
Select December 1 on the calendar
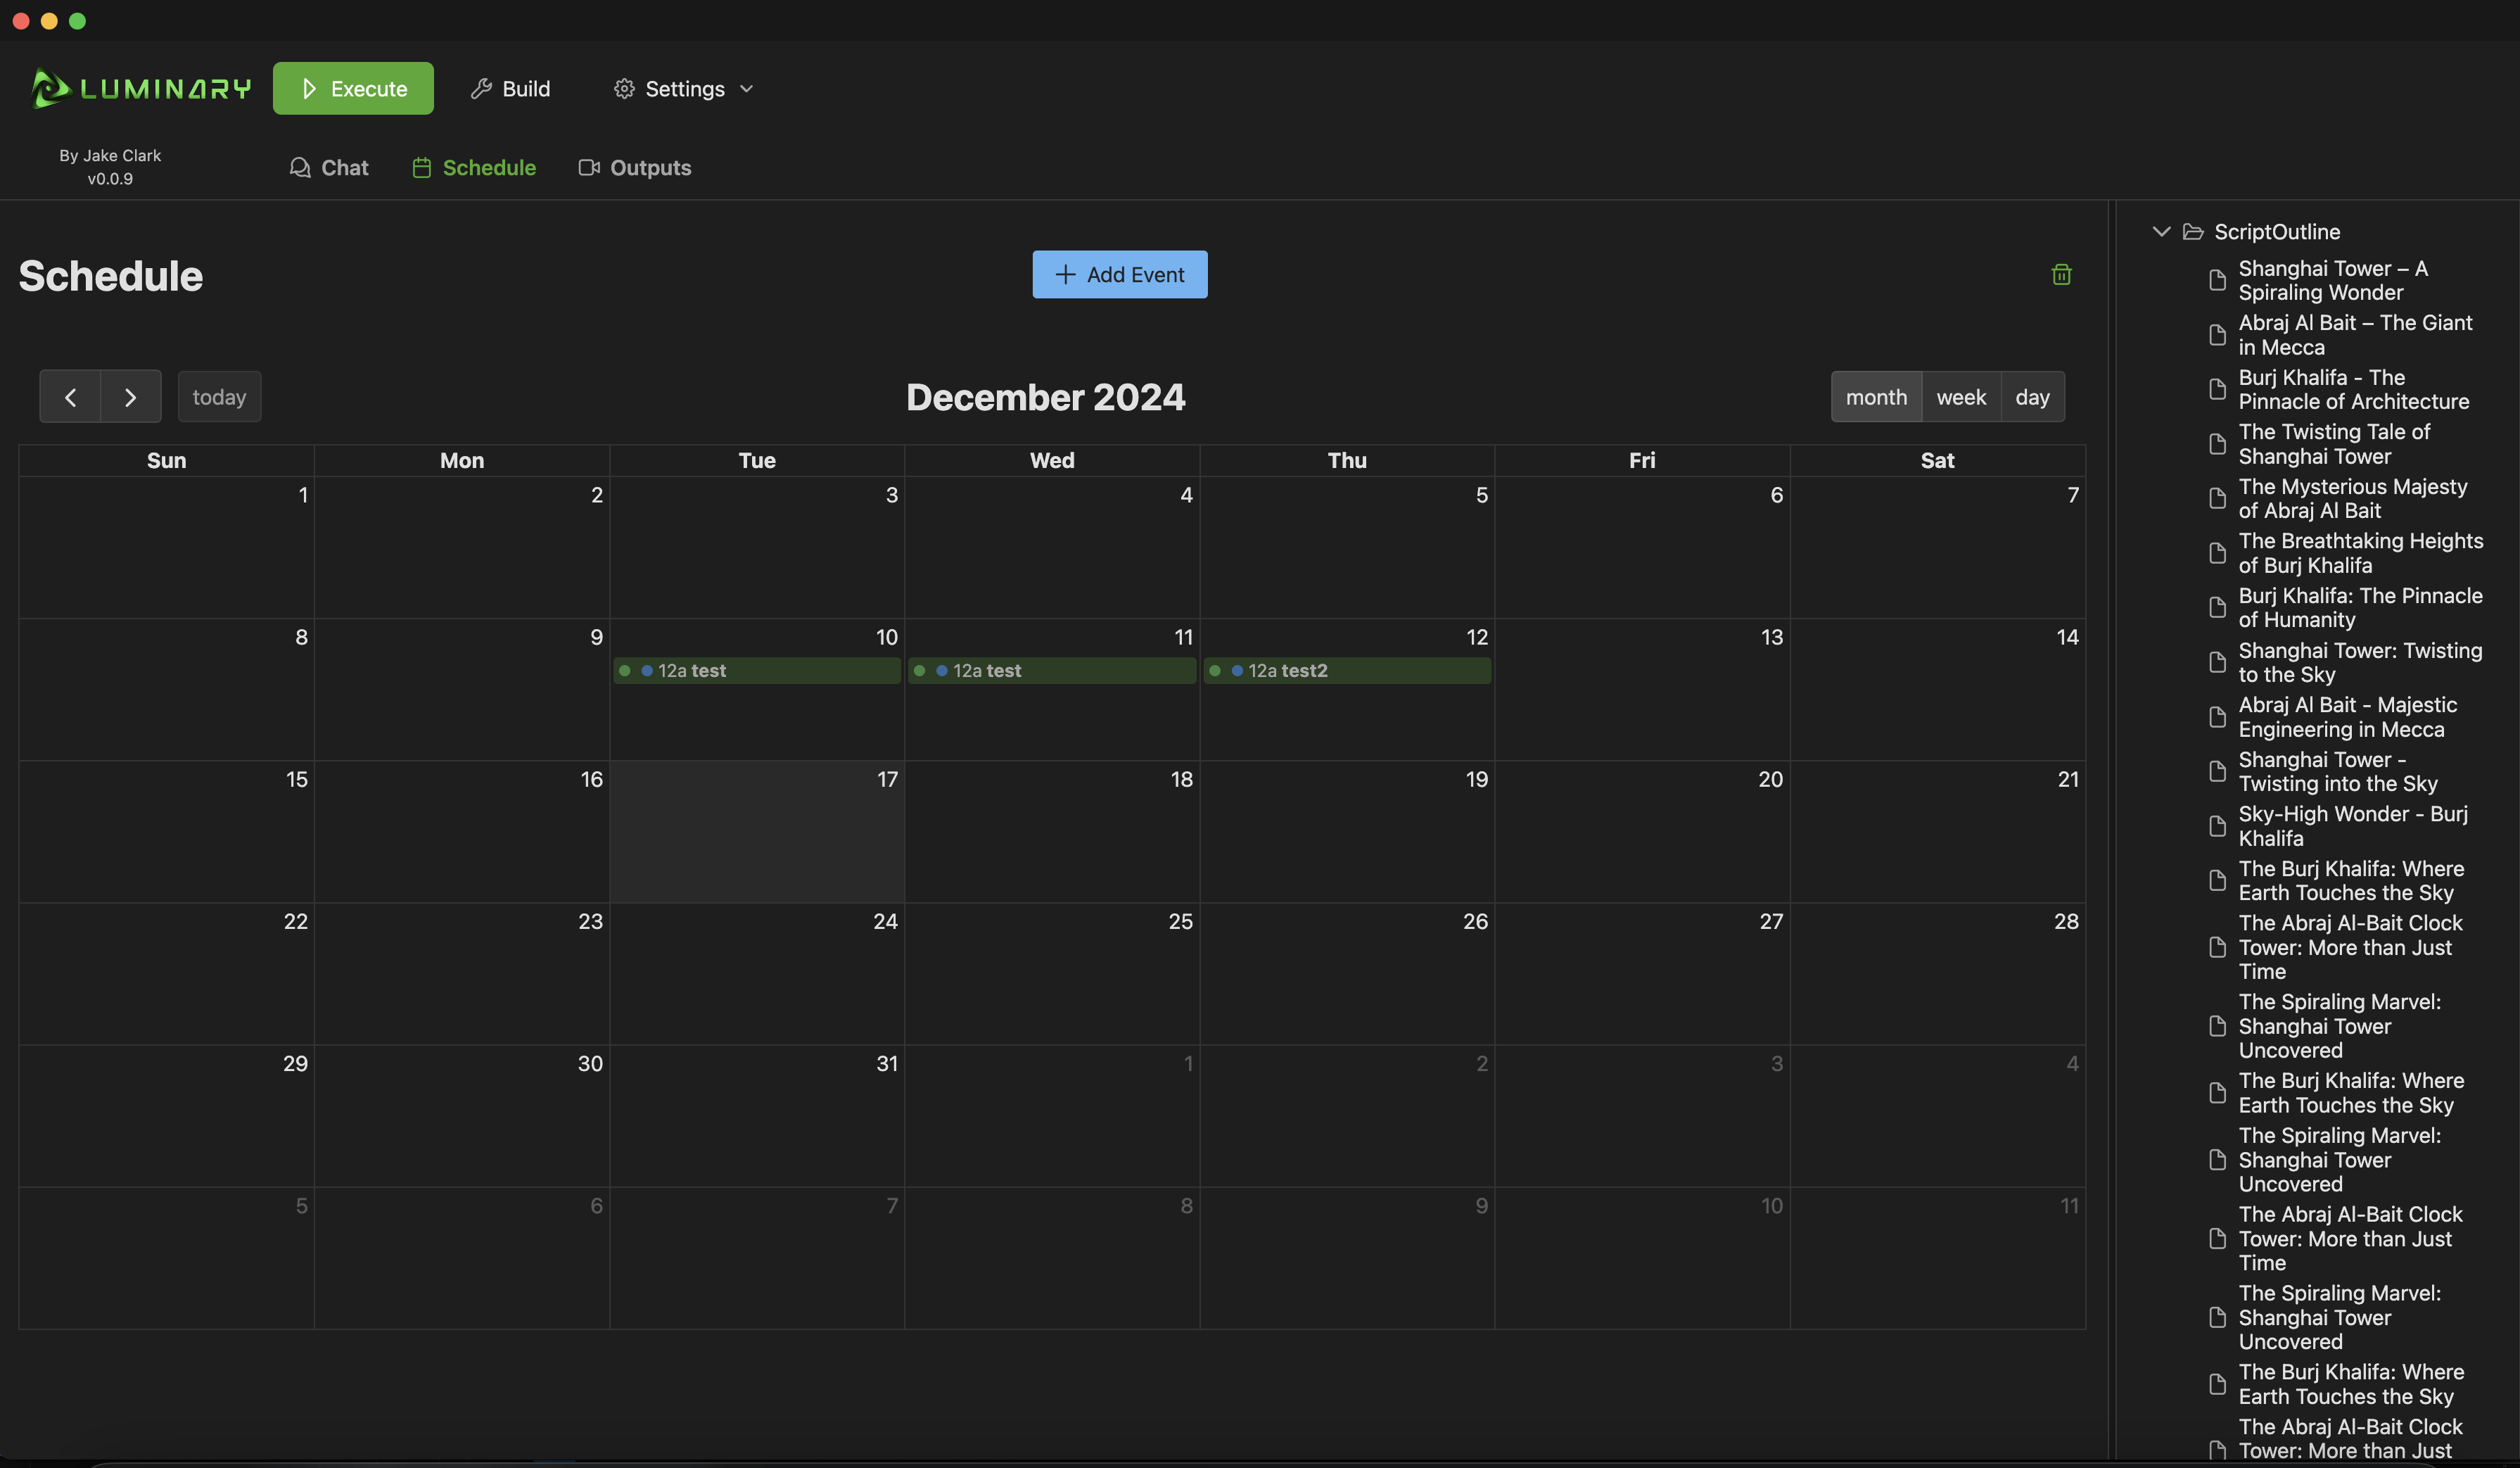(166, 547)
